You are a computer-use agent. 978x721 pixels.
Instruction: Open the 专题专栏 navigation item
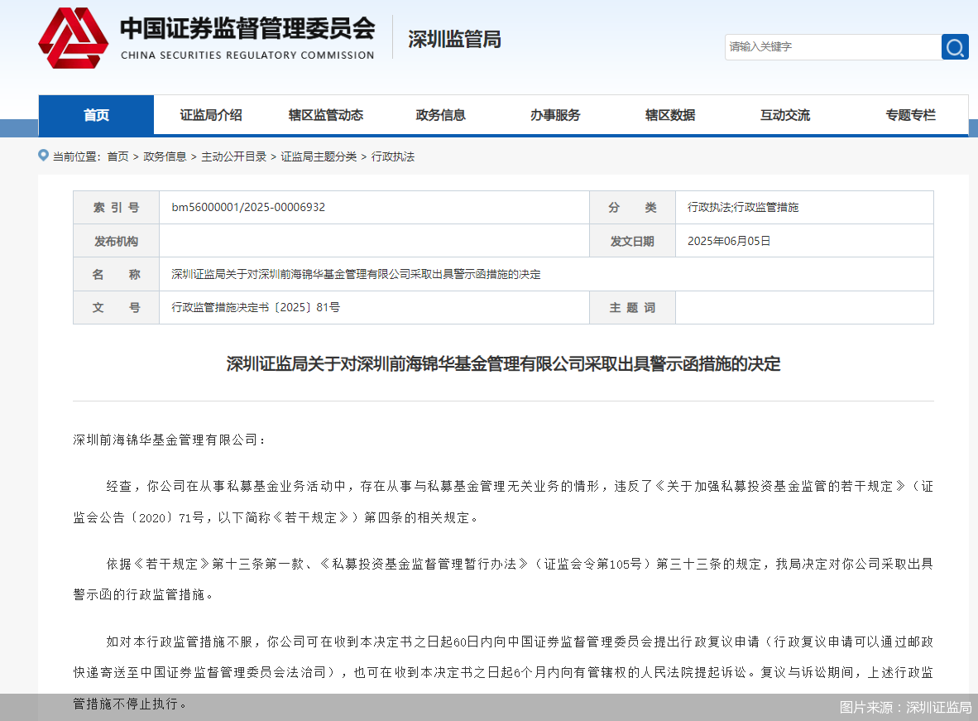[910, 115]
